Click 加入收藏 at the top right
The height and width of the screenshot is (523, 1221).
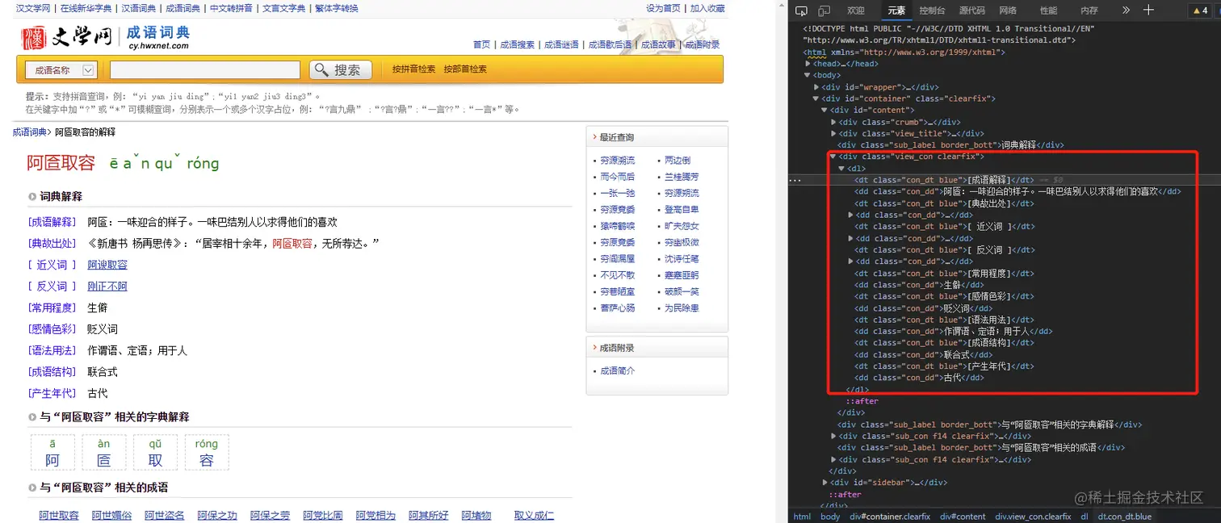[707, 8]
